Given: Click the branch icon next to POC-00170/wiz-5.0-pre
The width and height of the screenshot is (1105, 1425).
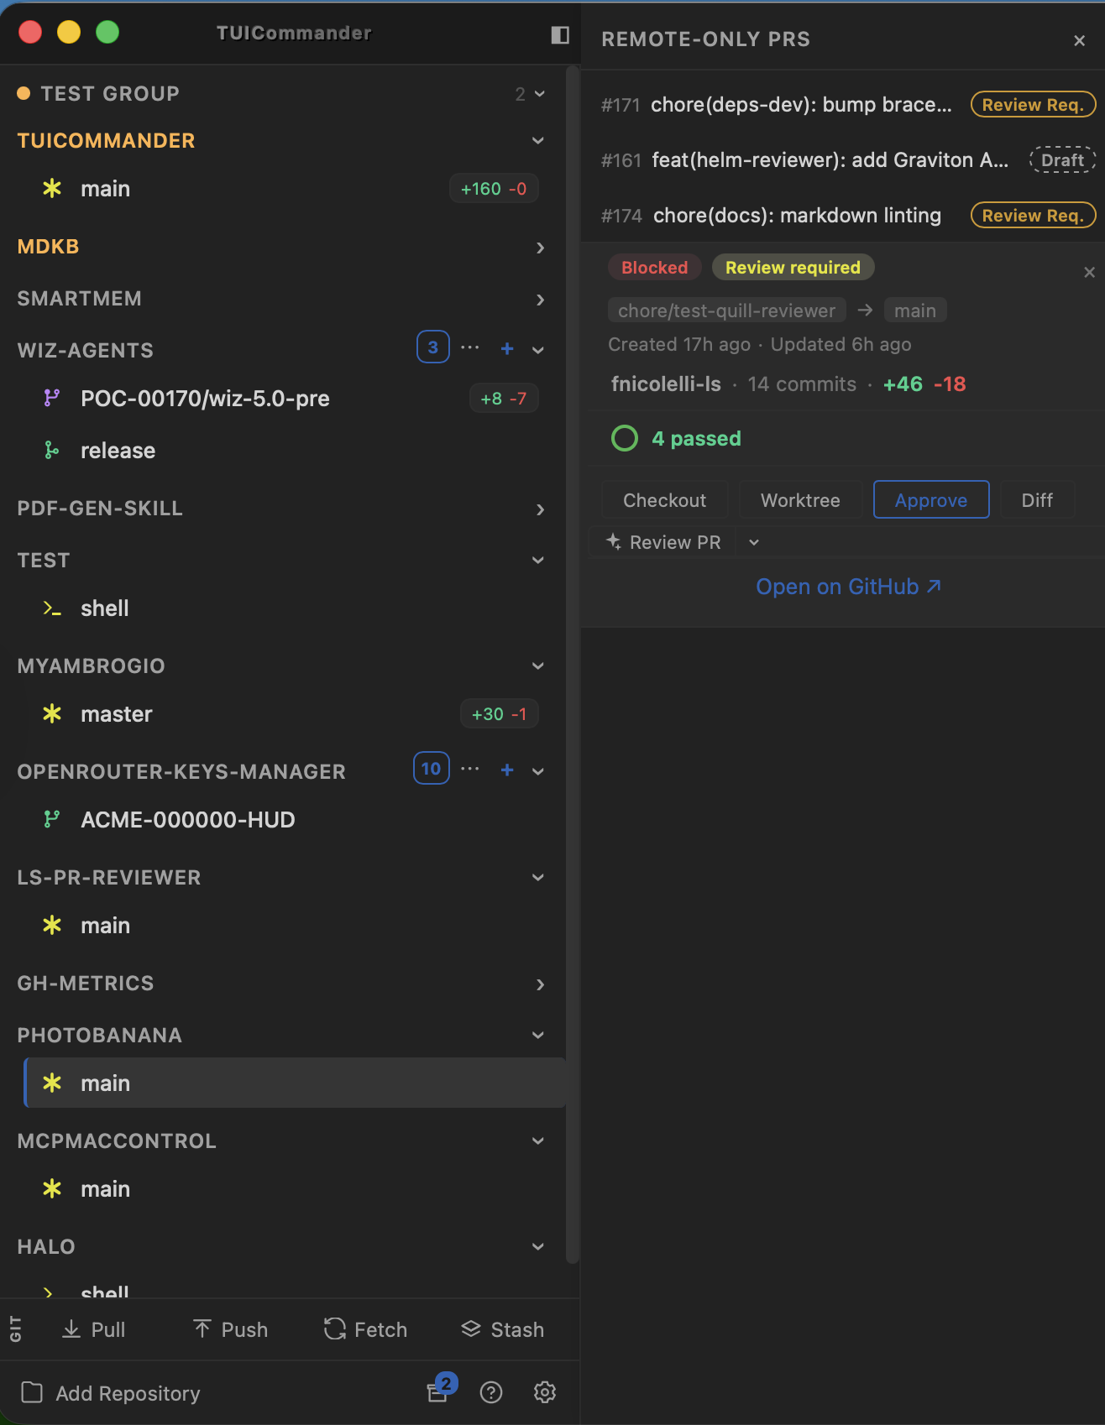Looking at the screenshot, I should [x=52, y=399].
